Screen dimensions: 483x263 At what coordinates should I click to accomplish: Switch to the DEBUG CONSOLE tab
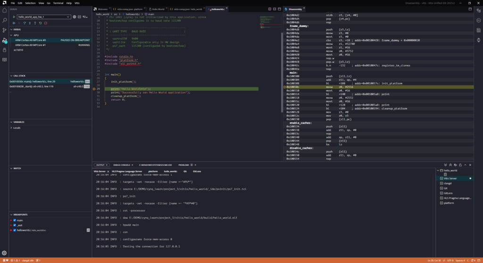[x=122, y=165]
